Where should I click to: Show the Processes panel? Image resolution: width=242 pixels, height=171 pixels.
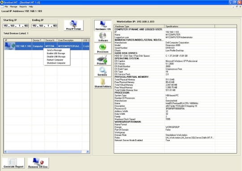point(103,48)
